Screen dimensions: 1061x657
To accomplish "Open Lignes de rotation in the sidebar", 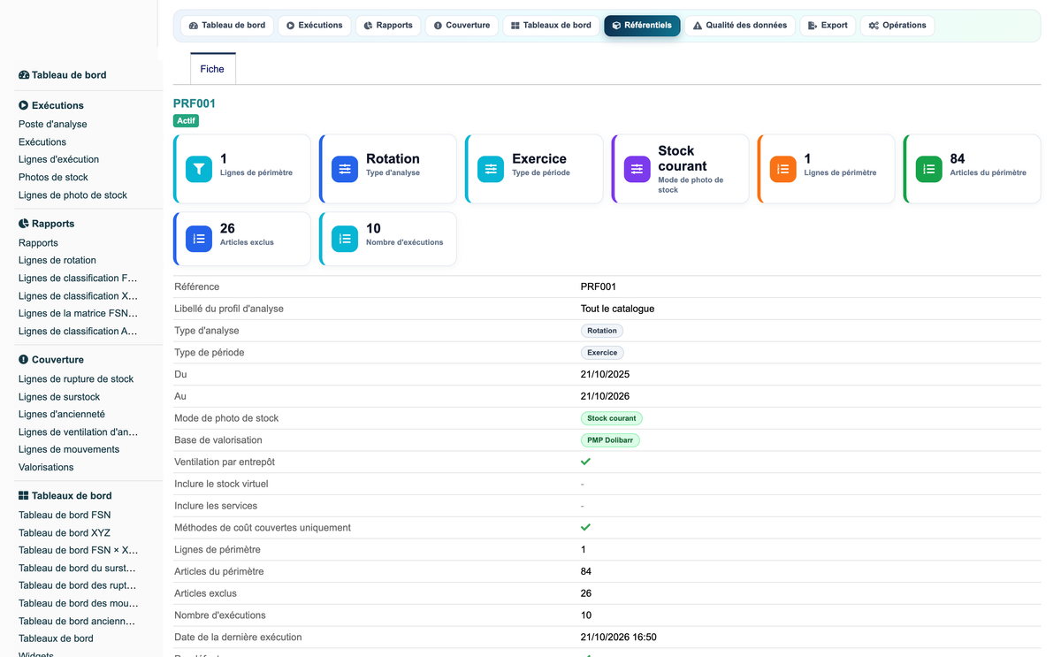I will [57, 261].
